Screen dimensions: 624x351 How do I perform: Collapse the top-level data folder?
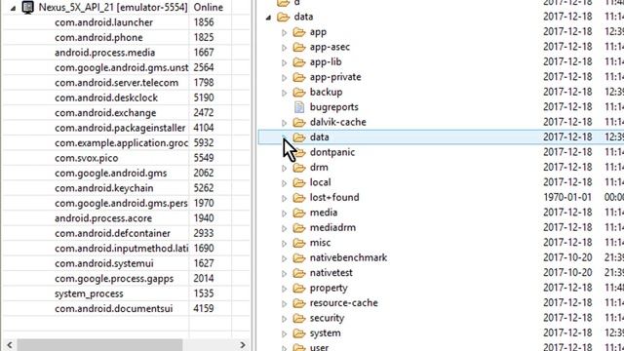coord(269,18)
